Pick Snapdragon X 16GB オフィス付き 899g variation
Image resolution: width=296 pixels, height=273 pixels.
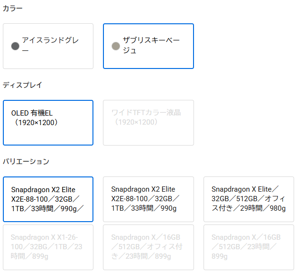(x=148, y=247)
